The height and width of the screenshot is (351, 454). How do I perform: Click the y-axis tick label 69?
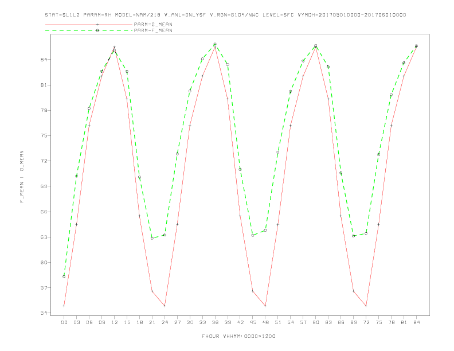[44, 186]
